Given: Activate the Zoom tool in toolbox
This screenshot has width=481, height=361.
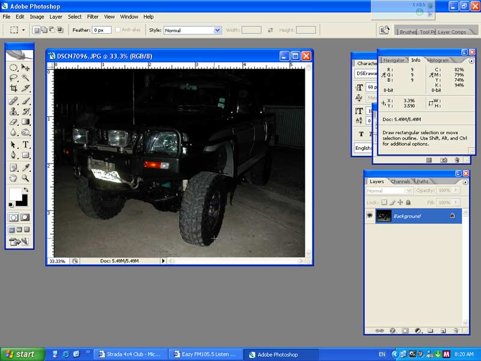Looking at the screenshot, I should pos(25,178).
